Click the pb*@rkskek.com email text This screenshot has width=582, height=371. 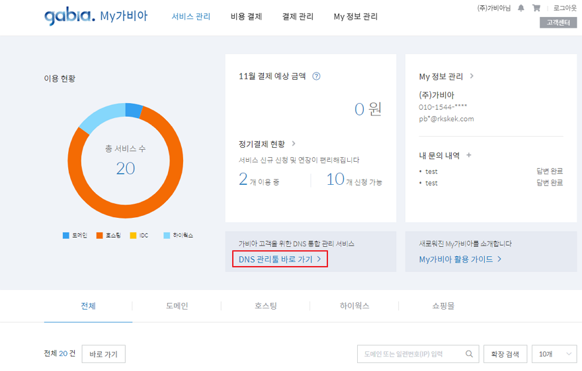(x=446, y=119)
